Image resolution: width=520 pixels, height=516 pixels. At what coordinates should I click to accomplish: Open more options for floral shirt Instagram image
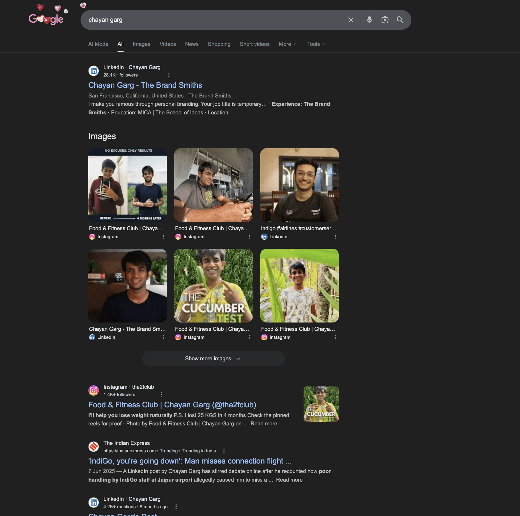[336, 337]
